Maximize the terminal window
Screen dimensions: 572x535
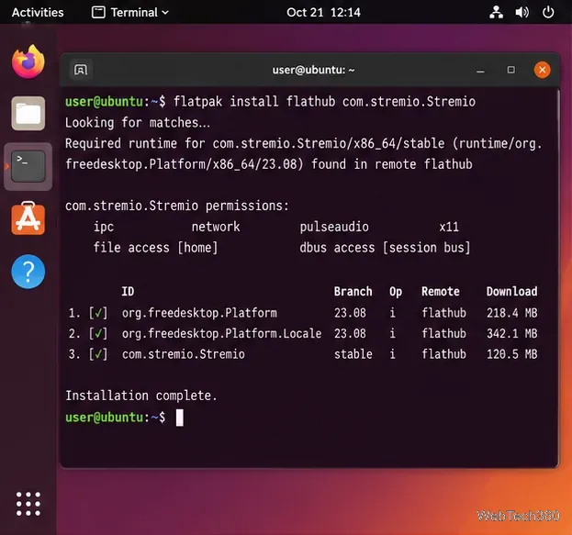click(511, 70)
